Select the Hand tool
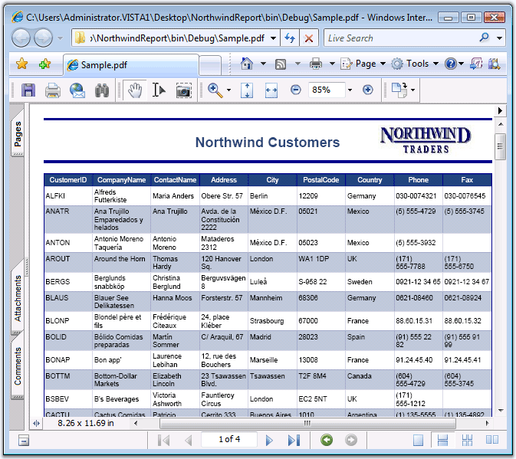This screenshot has height=459, width=516. (x=135, y=90)
